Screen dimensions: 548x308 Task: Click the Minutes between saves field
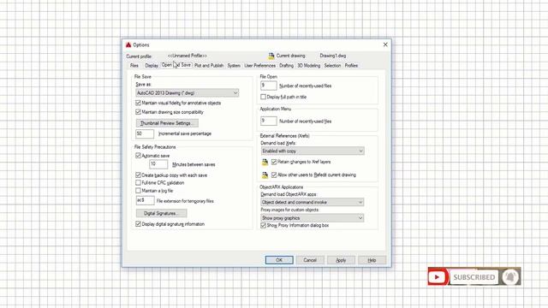coord(158,164)
